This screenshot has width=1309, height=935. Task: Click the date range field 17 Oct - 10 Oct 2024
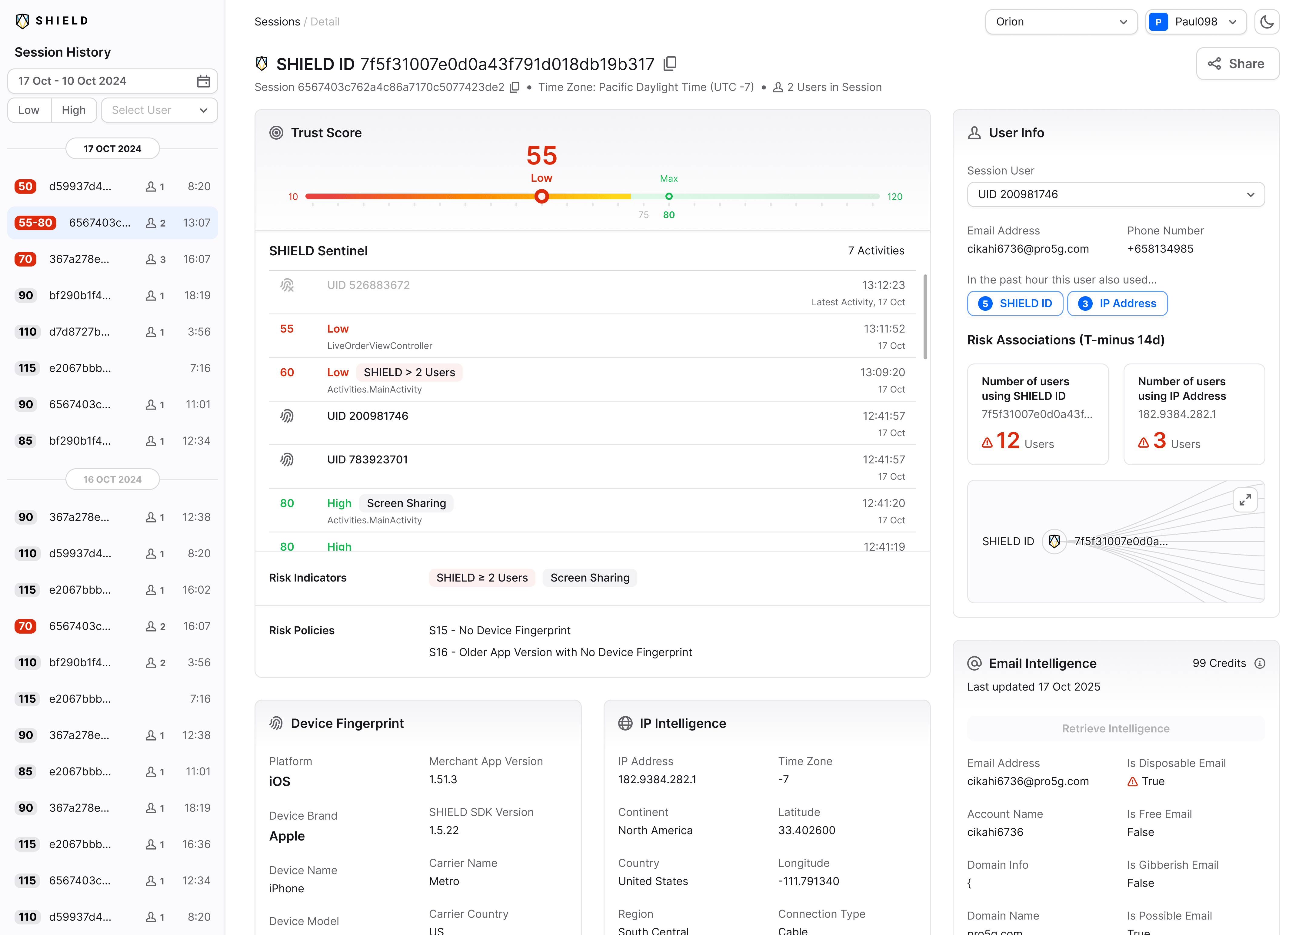pos(112,81)
